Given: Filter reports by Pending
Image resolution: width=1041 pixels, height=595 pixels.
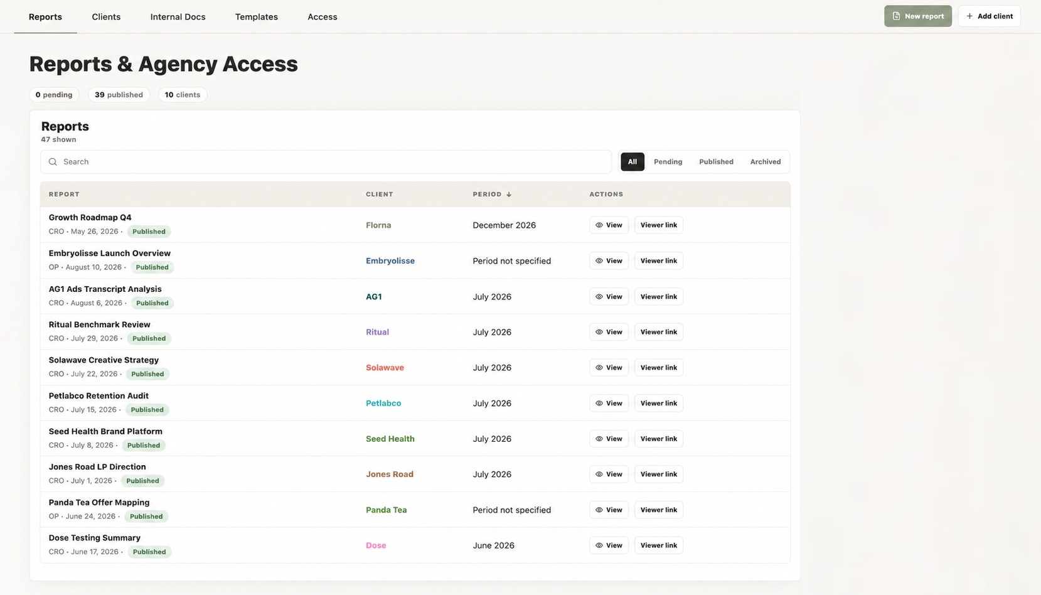Looking at the screenshot, I should (x=668, y=162).
